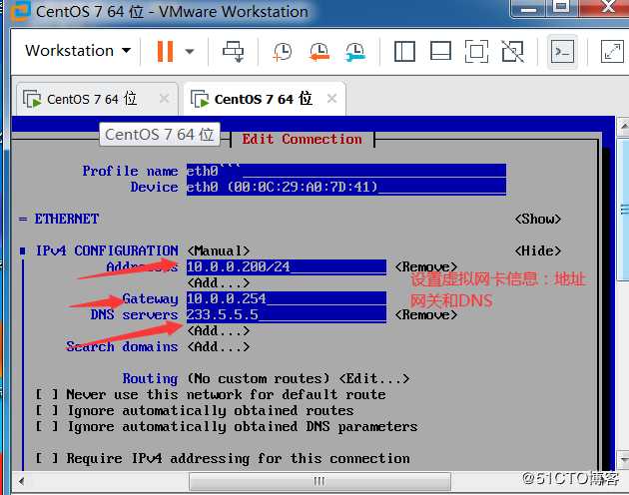
Task: Add another IP address
Action: 219,283
